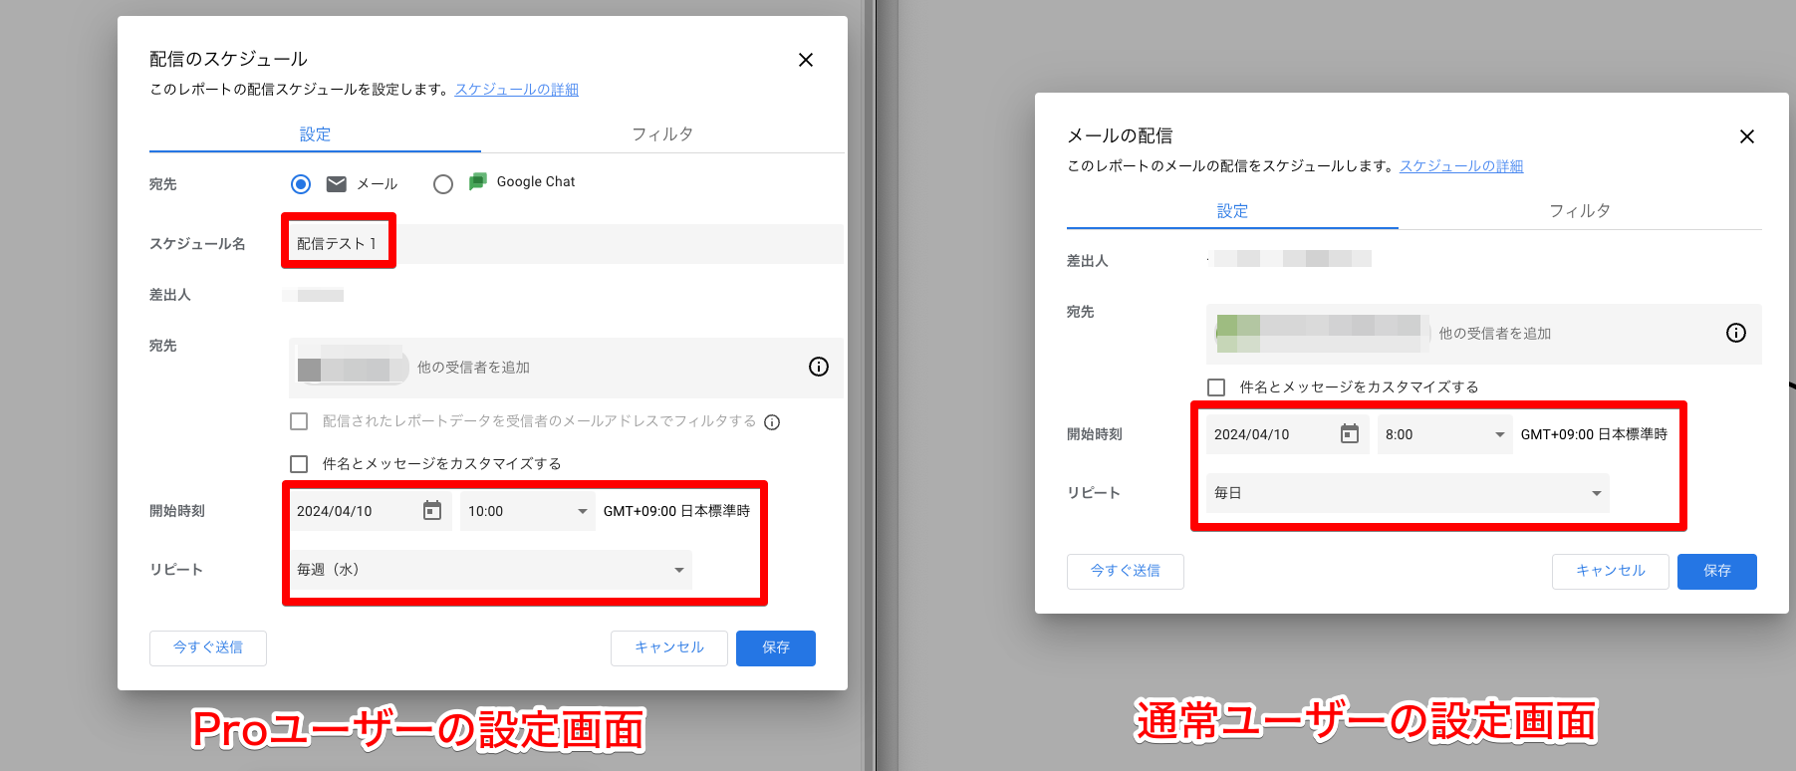
Task: Open calendar picker in Pro schedule dialog
Action: click(x=432, y=511)
